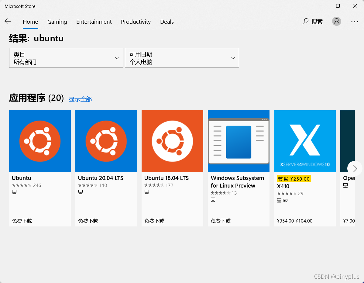Click the 搜索 search label

(x=317, y=22)
